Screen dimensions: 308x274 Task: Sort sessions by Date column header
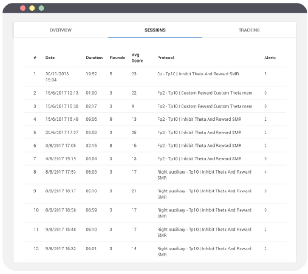[50, 58]
